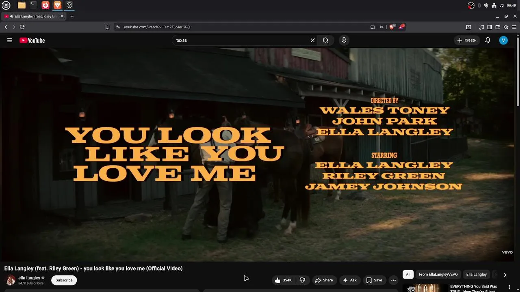520x292 pixels.
Task: Open the music note tray icon
Action: point(502,5)
